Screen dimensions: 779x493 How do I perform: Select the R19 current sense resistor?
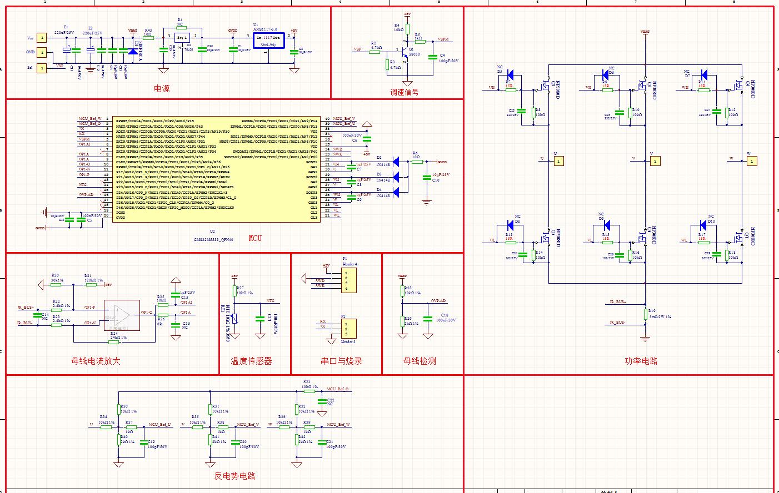point(645,315)
